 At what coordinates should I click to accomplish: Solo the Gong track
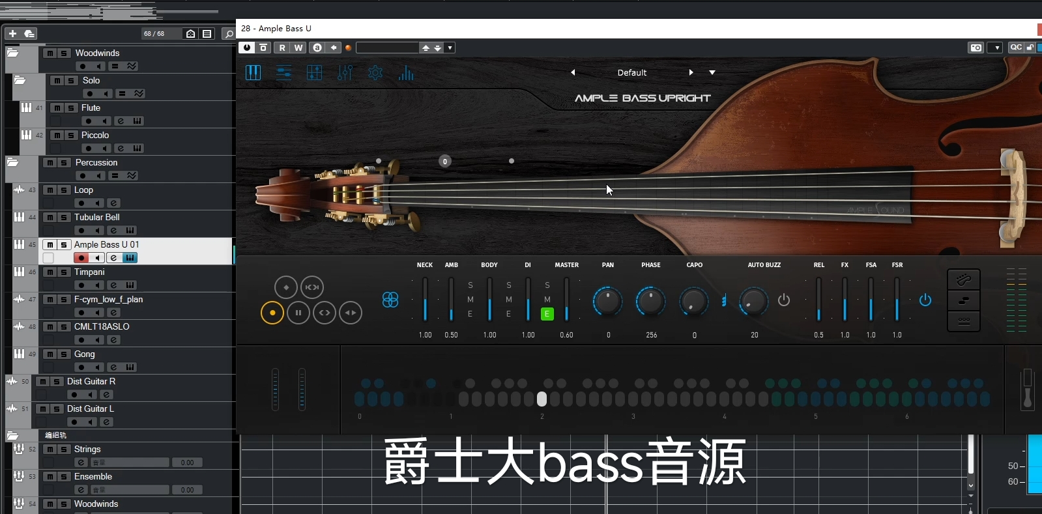63,354
